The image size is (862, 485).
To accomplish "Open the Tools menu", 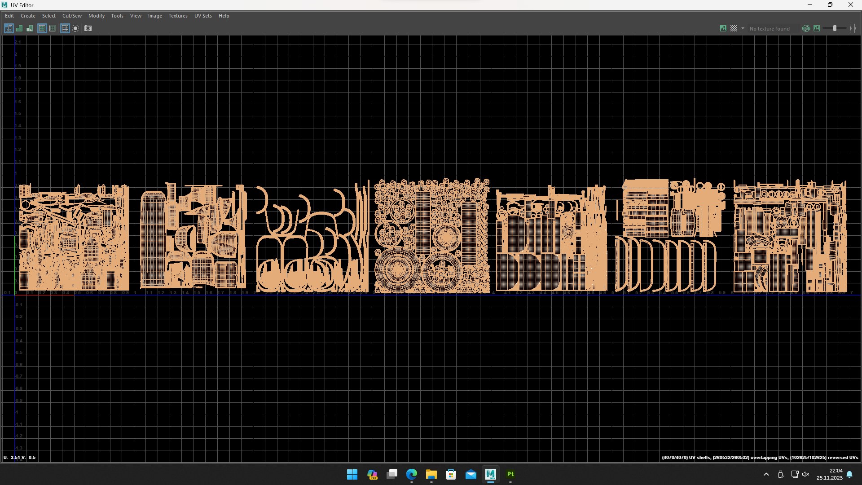I will pyautogui.click(x=117, y=16).
